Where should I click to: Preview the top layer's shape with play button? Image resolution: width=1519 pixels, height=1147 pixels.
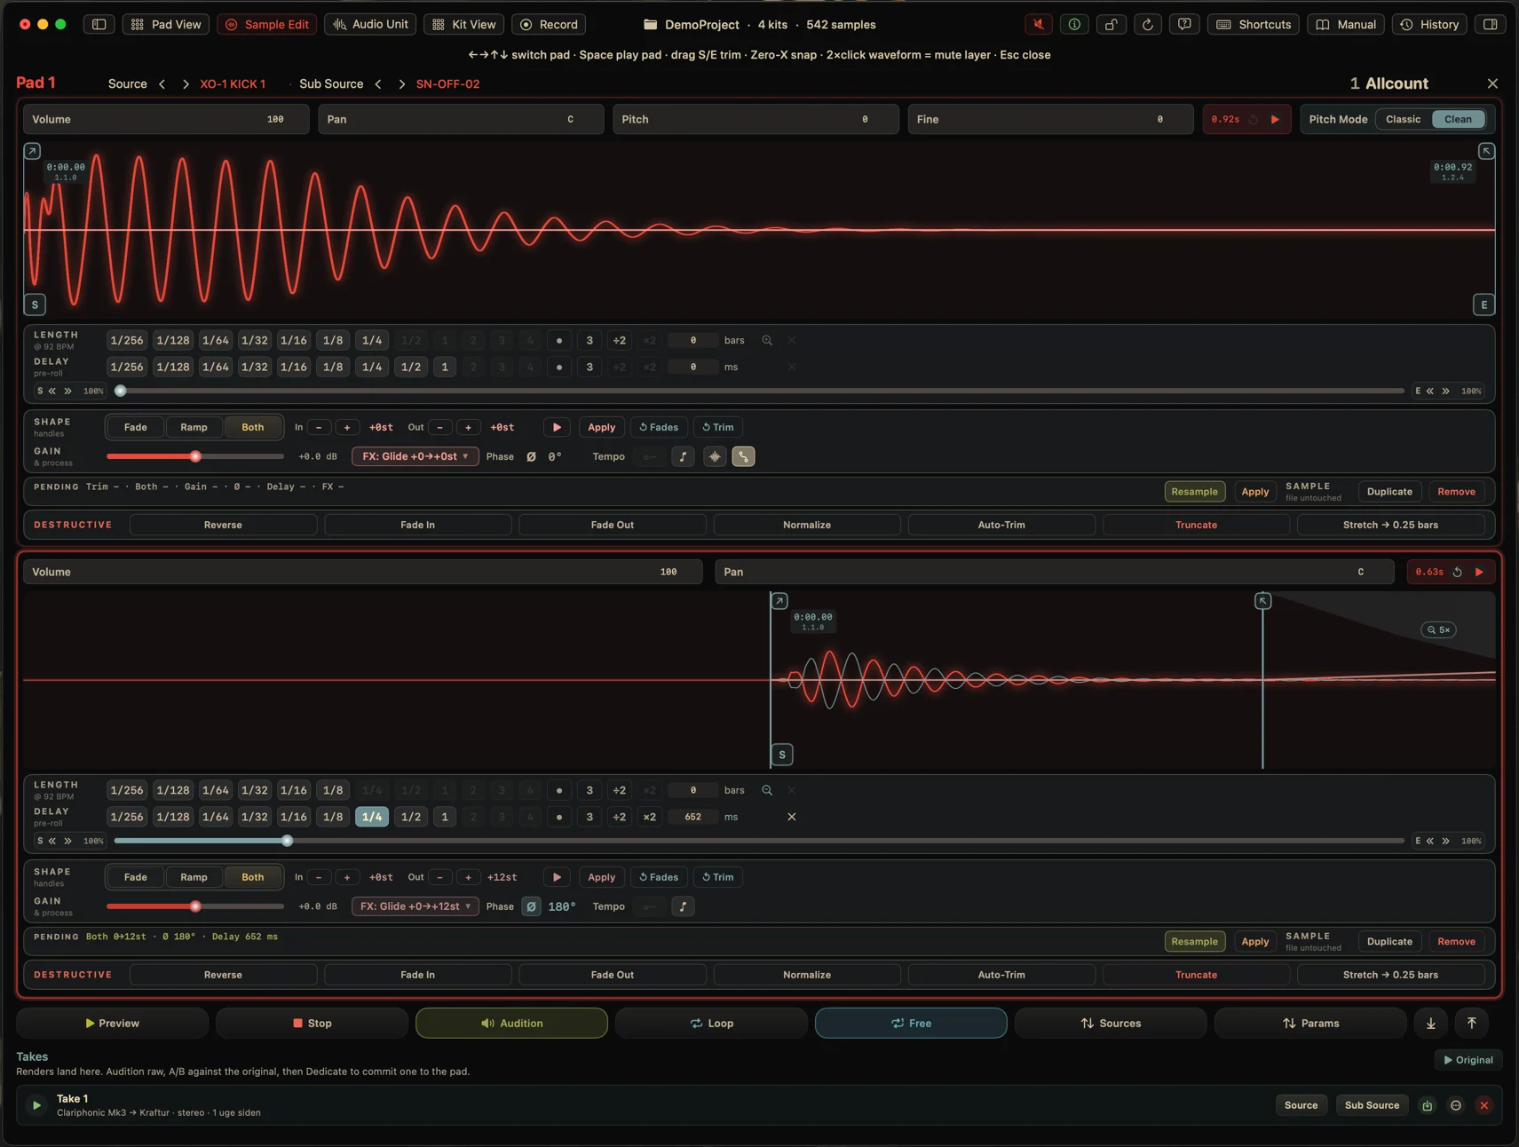click(557, 427)
